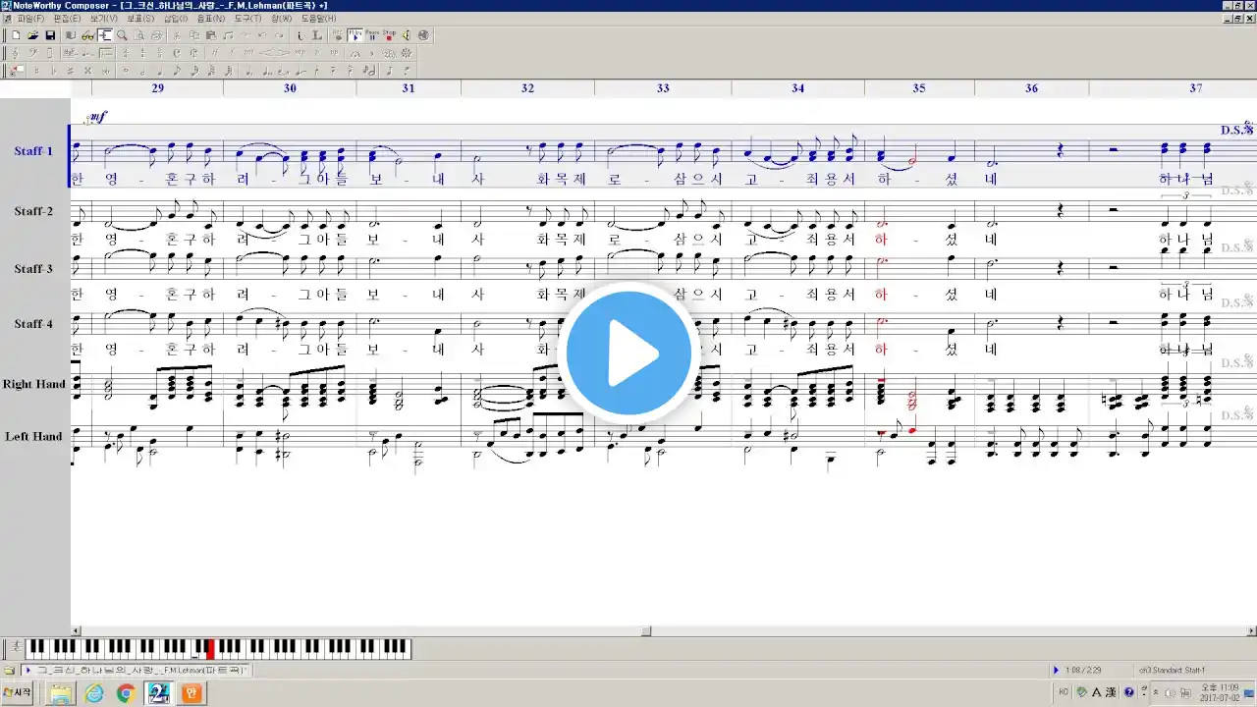
Task: Select the Staff-4 label
Action: click(33, 323)
